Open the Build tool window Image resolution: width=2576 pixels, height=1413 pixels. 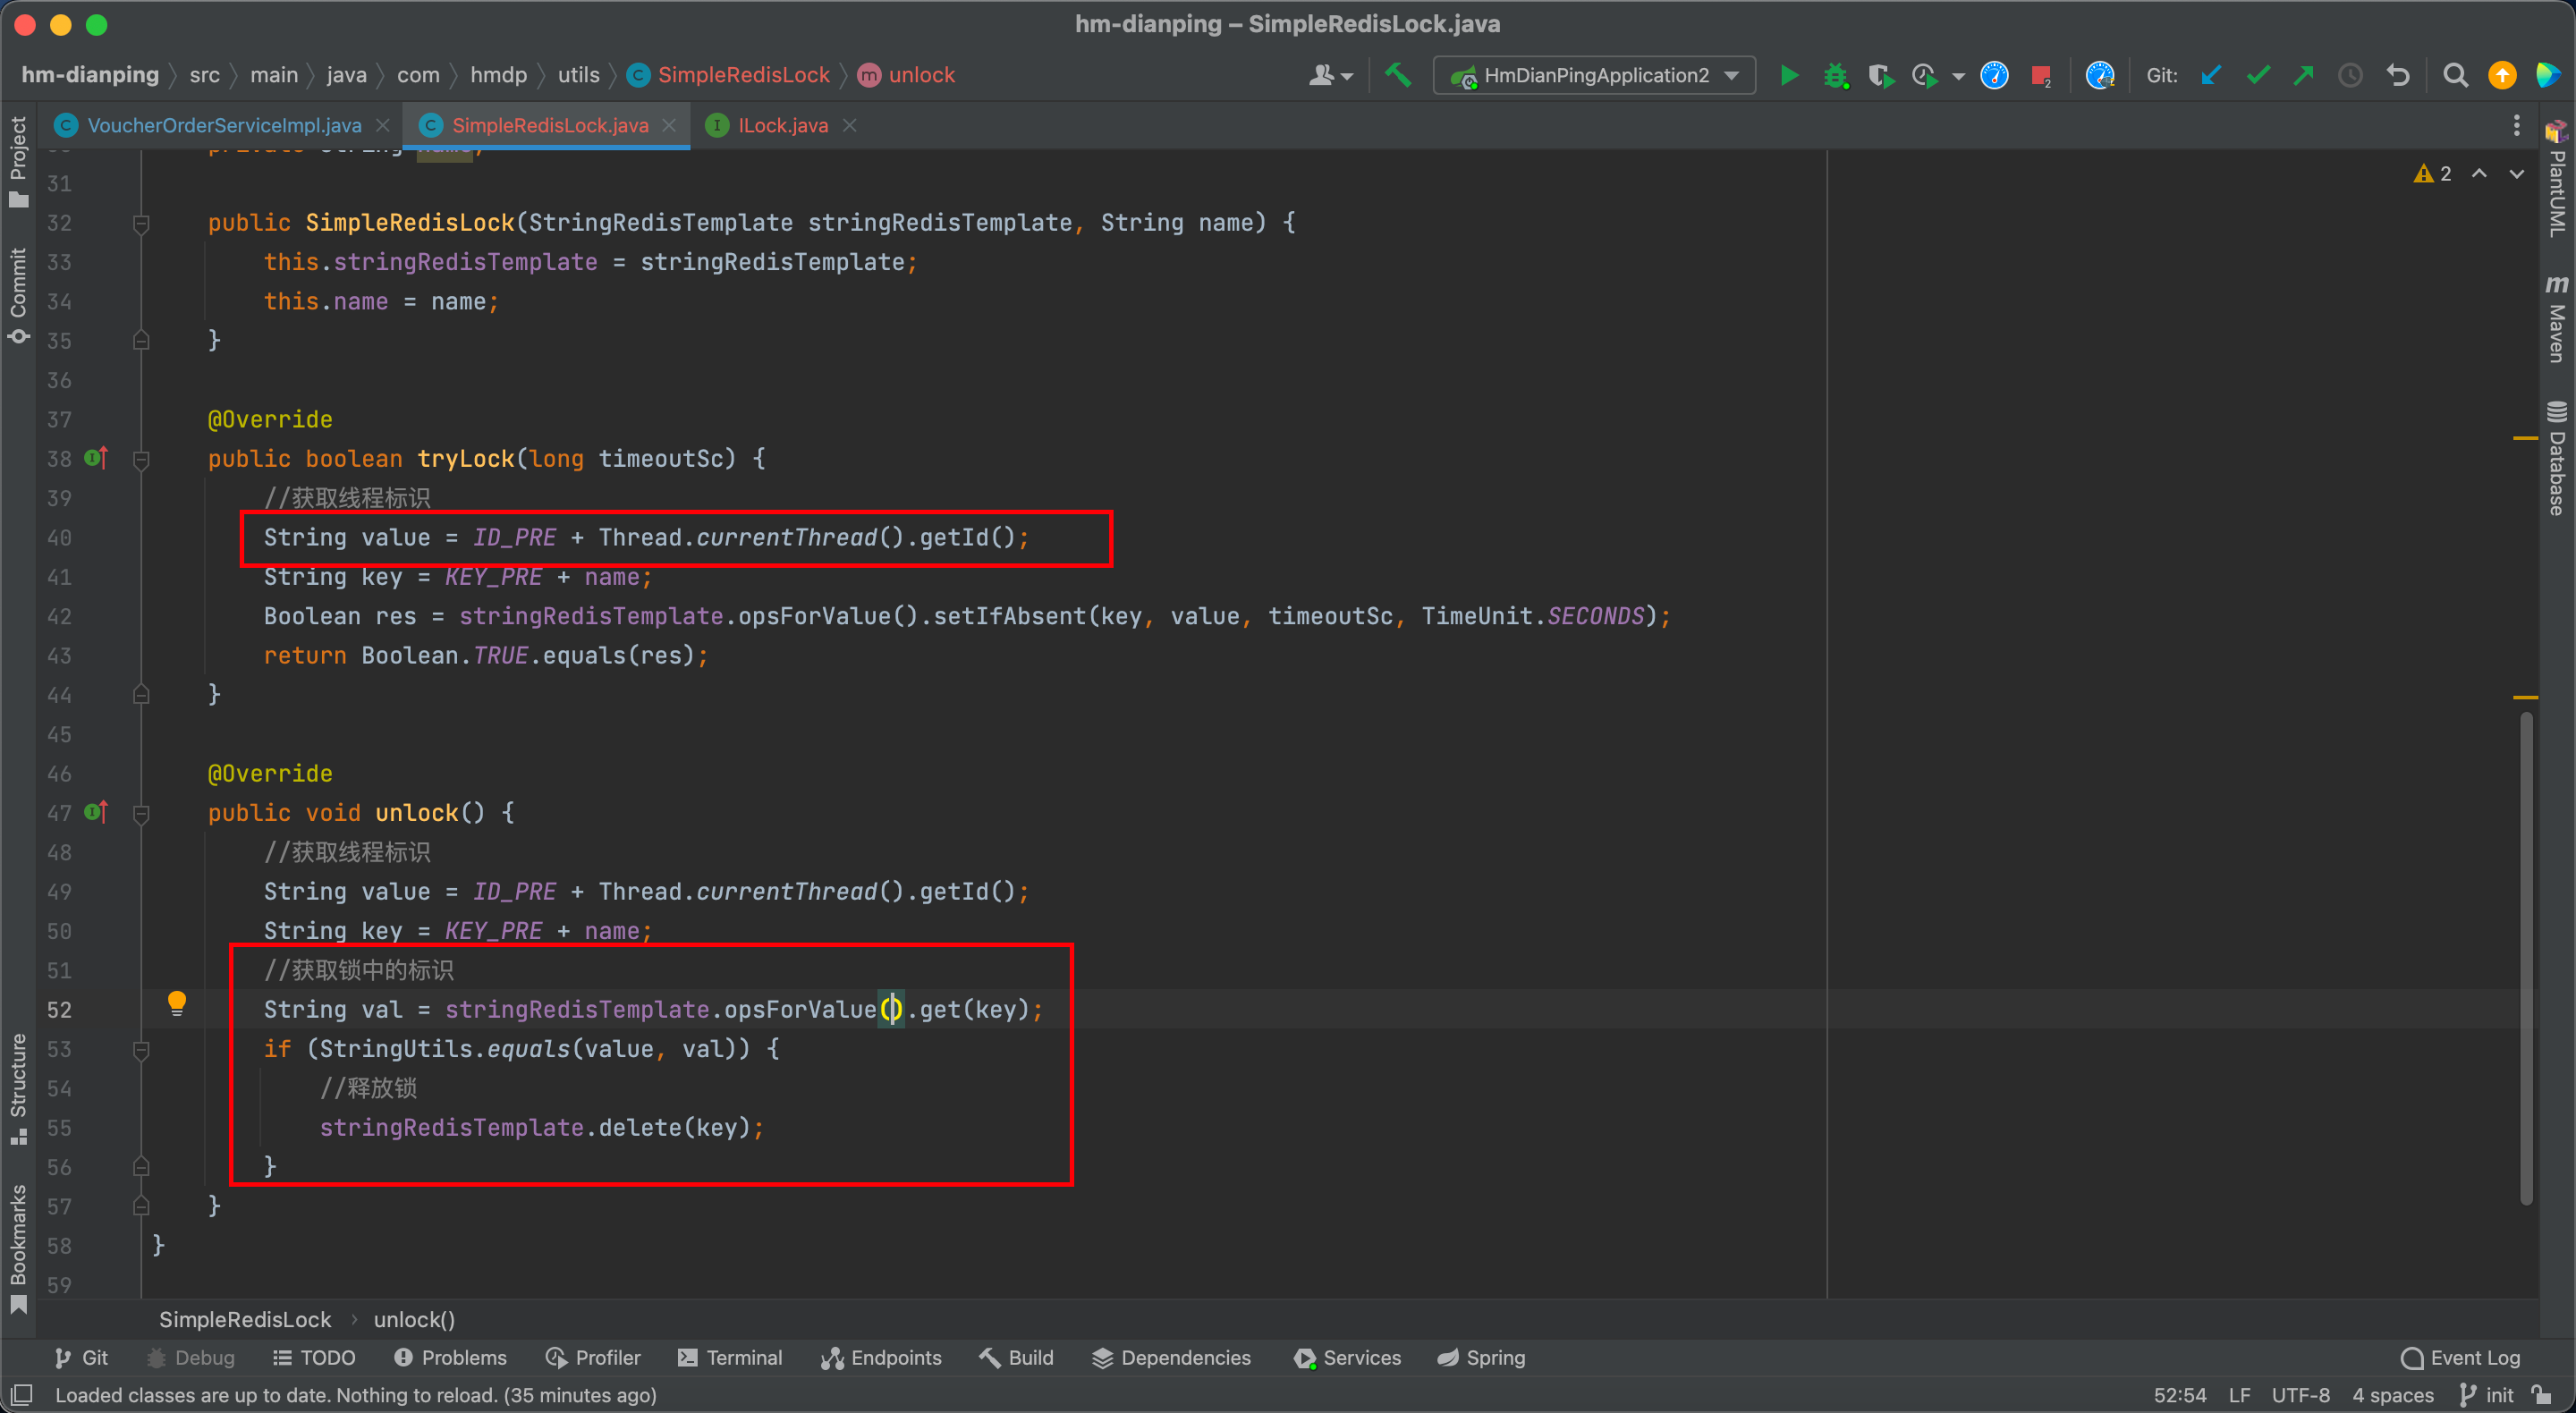1017,1357
